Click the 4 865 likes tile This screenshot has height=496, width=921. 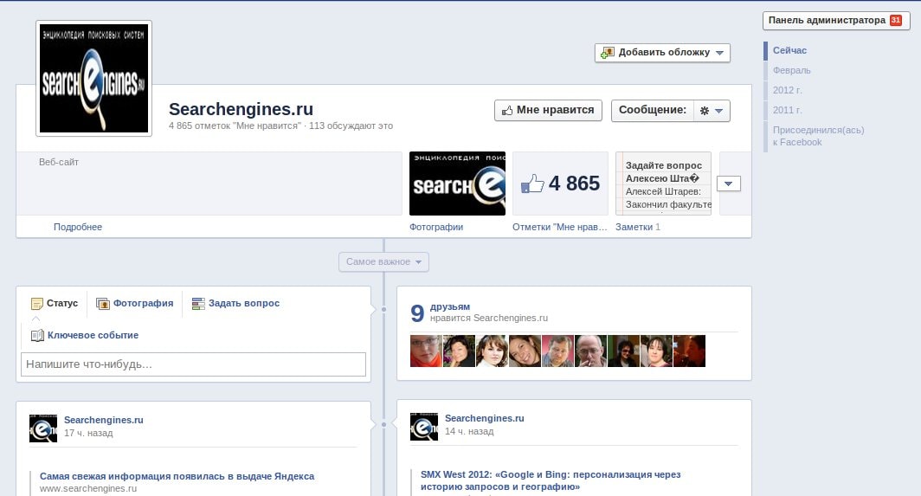tap(560, 184)
